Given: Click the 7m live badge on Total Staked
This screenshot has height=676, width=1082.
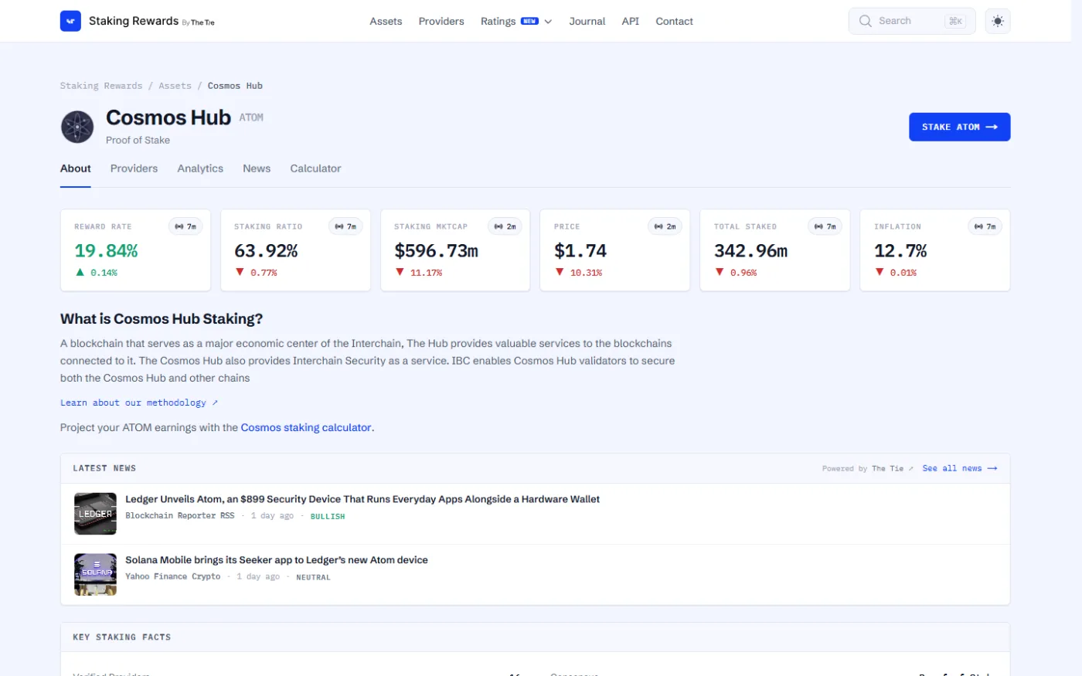Looking at the screenshot, I should (x=825, y=226).
